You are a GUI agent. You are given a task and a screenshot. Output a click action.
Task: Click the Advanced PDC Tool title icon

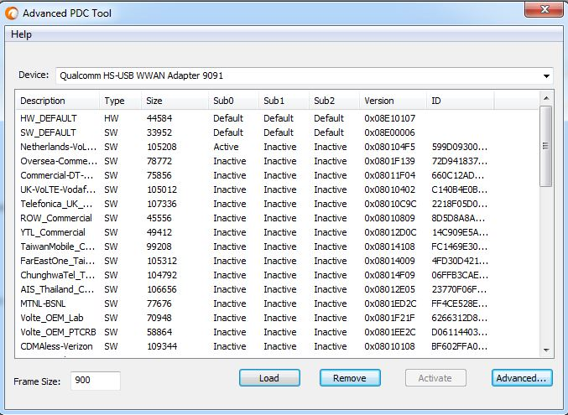pyautogui.click(x=11, y=13)
